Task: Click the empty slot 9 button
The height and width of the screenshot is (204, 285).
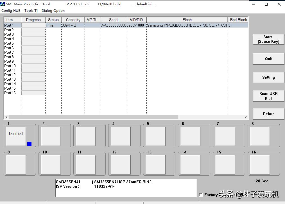Action: tap(16, 165)
